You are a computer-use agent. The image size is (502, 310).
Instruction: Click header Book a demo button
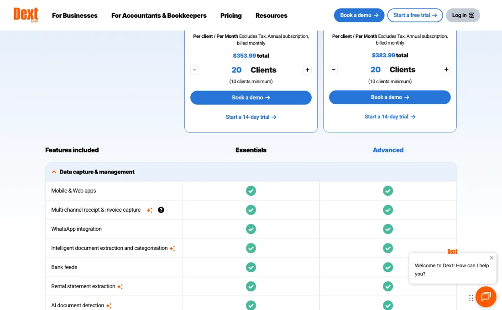pyautogui.click(x=359, y=15)
